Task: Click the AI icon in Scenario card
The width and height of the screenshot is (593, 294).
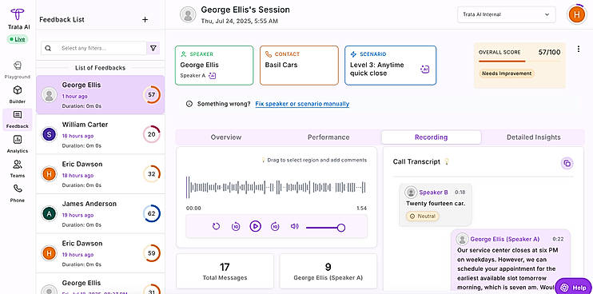Action: [x=424, y=70]
